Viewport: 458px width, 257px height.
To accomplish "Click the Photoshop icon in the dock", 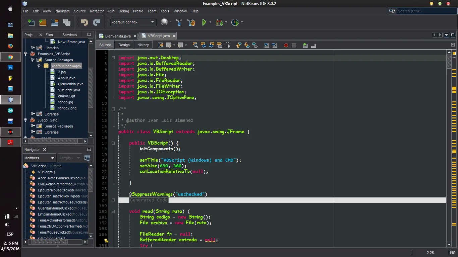I will pyautogui.click(x=10, y=67).
